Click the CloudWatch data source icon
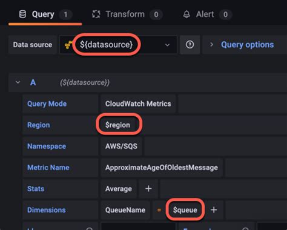 coord(68,45)
